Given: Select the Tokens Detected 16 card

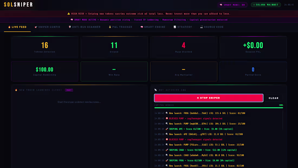Looking at the screenshot, I should (45, 47).
